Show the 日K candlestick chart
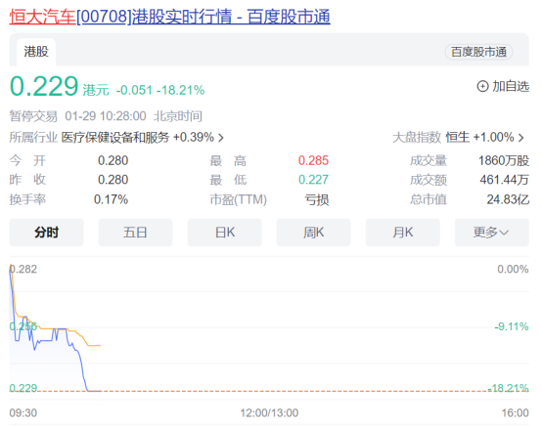The height and width of the screenshot is (427, 542). (x=224, y=233)
